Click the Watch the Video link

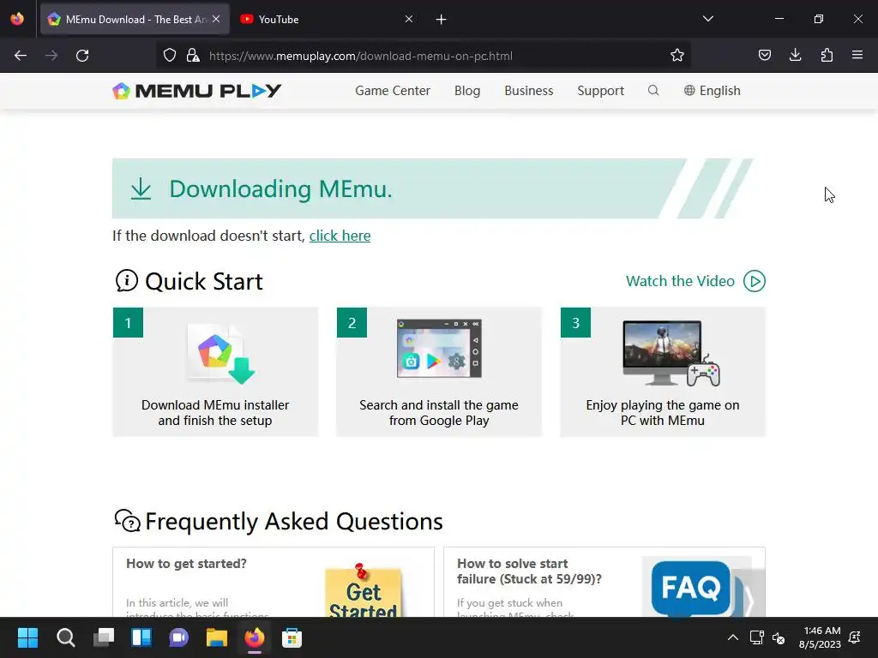(680, 281)
